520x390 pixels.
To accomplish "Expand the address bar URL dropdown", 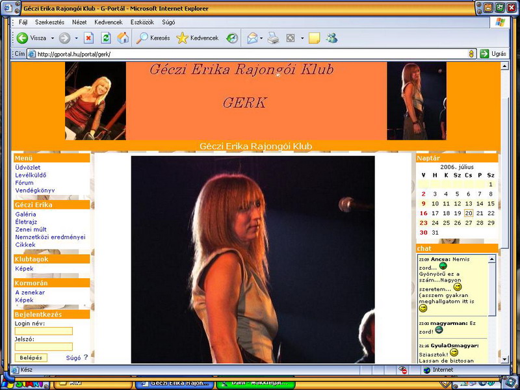I will 472,54.
